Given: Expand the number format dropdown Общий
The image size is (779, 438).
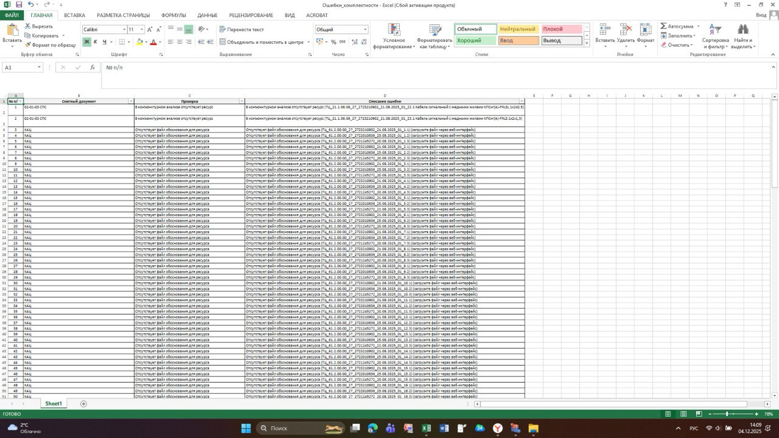Looking at the screenshot, I should [365, 29].
